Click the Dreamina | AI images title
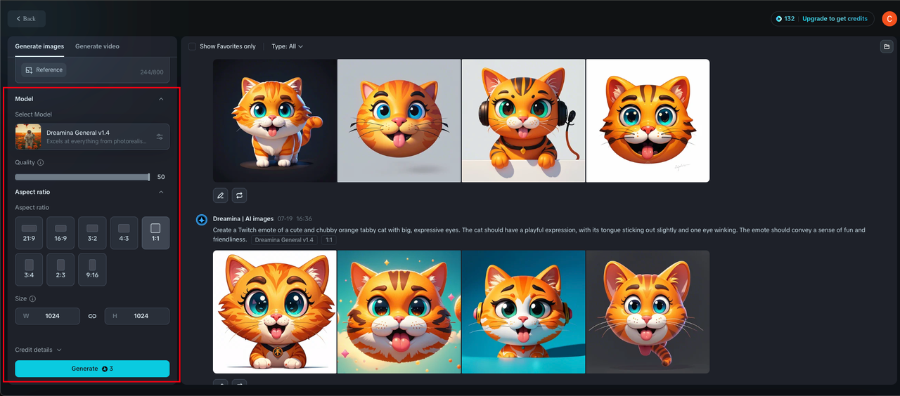The width and height of the screenshot is (900, 396). click(243, 219)
